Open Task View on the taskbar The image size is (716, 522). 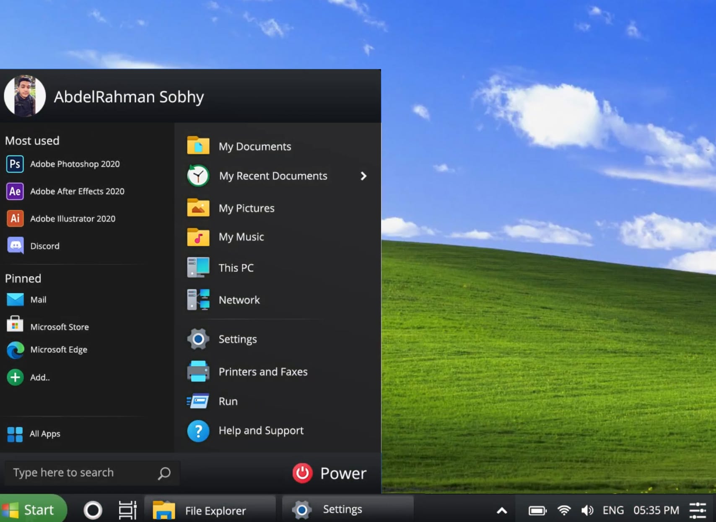coord(127,510)
